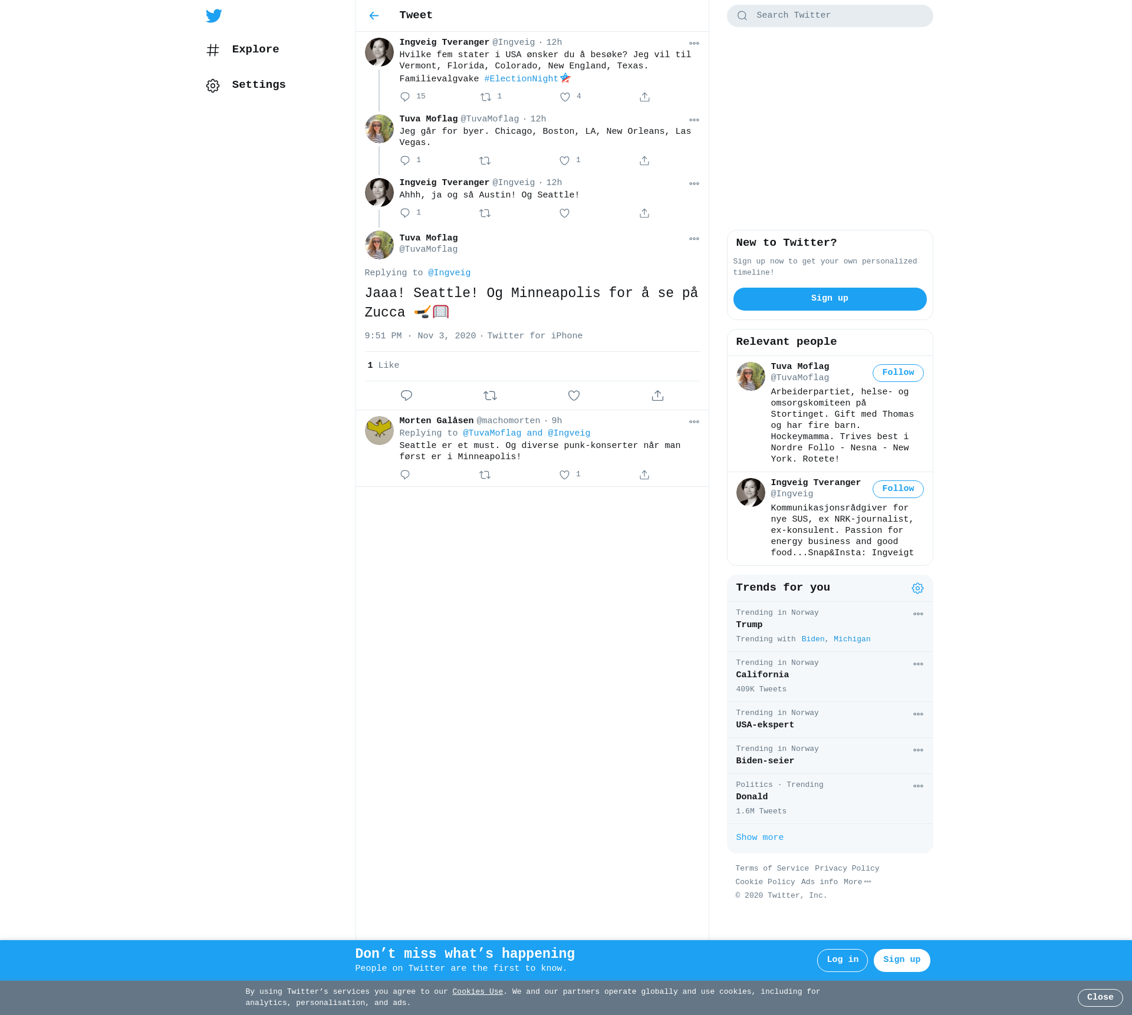The image size is (1132, 1015).
Task: Open more options on the Austin tweet
Action: tap(694, 183)
